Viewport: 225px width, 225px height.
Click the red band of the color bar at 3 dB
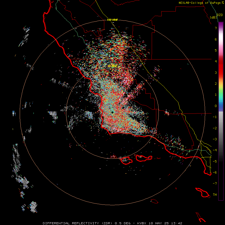pyautogui.click(x=221, y=72)
